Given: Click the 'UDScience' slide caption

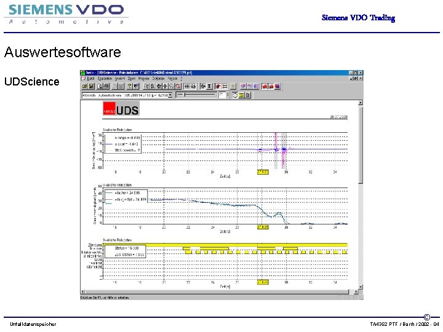Looking at the screenshot, I should [31, 82].
